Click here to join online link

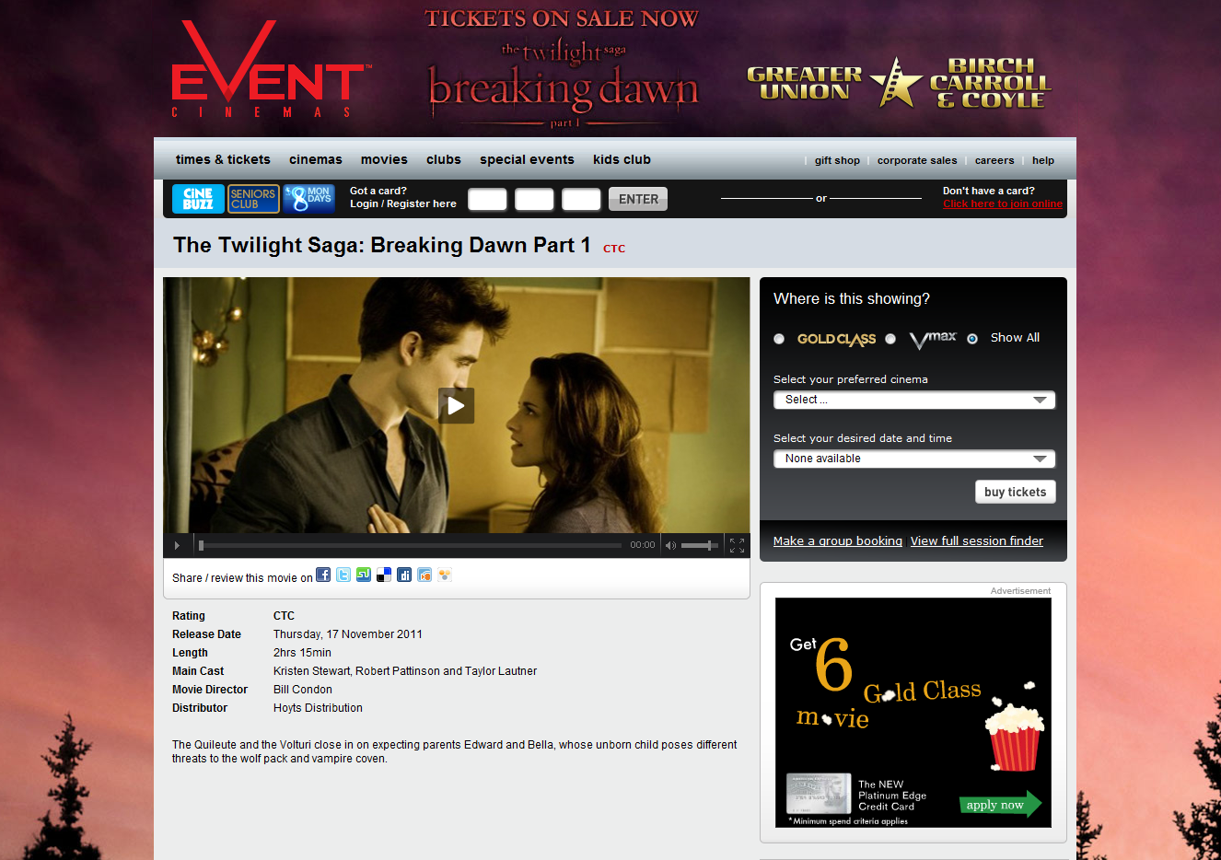(x=1003, y=204)
